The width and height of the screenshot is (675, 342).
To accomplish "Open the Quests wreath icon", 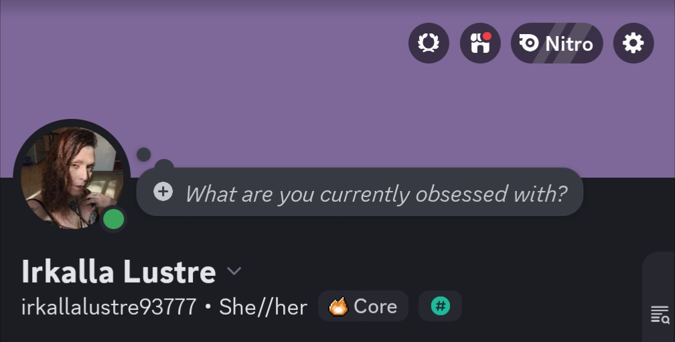I will (429, 43).
